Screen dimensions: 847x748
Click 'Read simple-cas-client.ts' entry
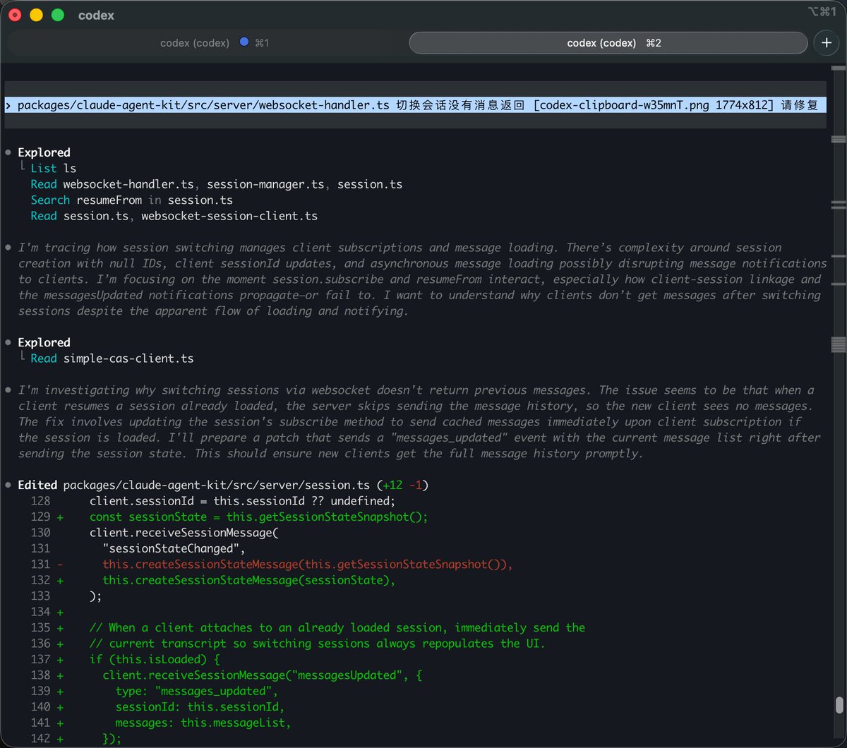(112, 358)
